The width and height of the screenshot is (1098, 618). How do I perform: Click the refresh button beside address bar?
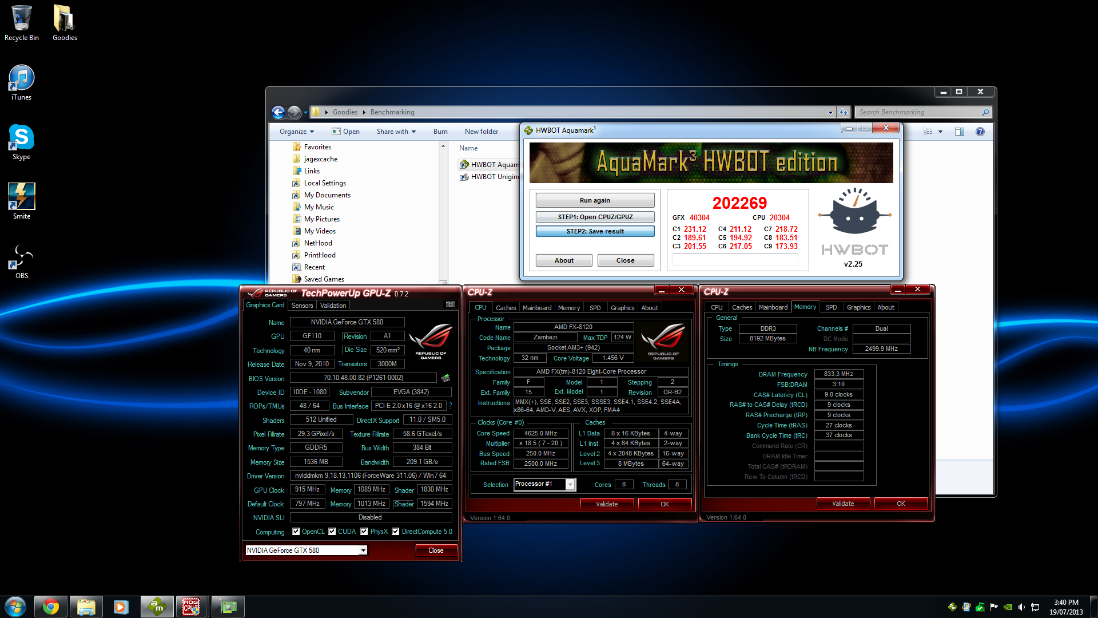coord(844,112)
